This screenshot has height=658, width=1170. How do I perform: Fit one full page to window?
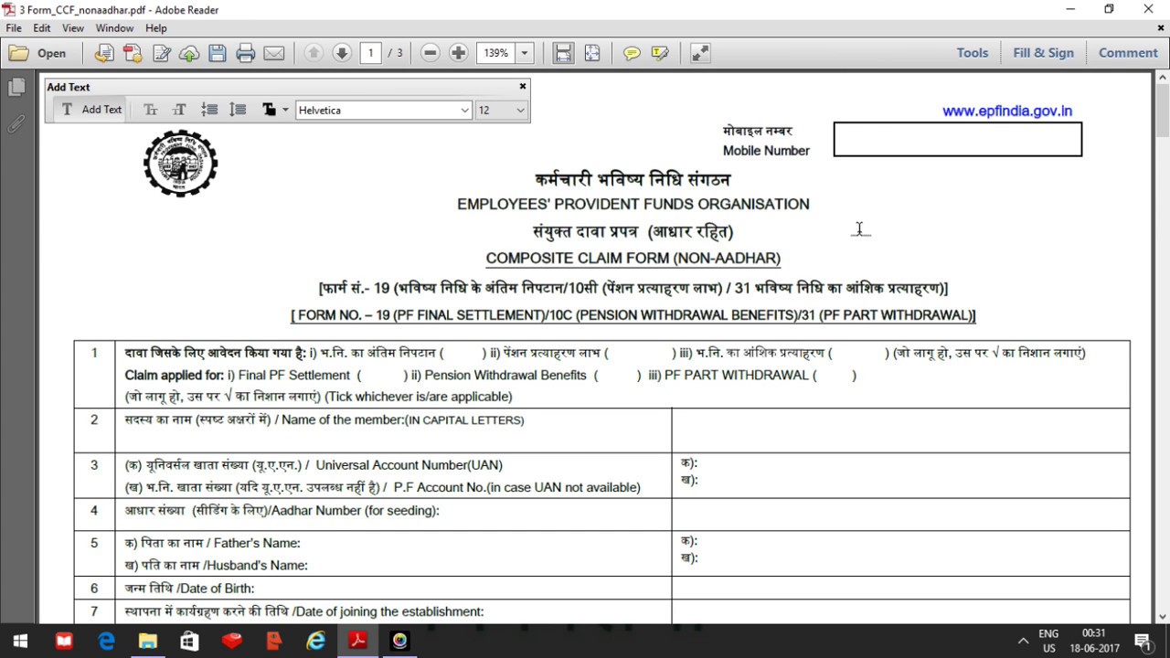(x=592, y=53)
